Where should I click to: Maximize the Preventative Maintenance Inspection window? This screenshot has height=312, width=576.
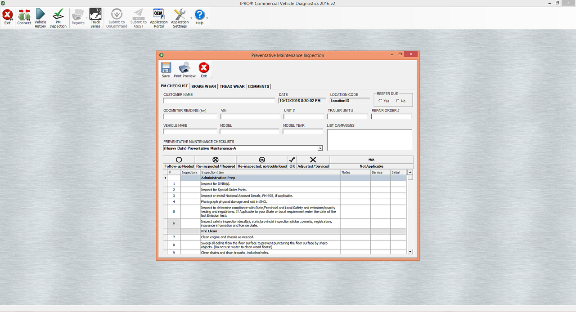click(400, 54)
